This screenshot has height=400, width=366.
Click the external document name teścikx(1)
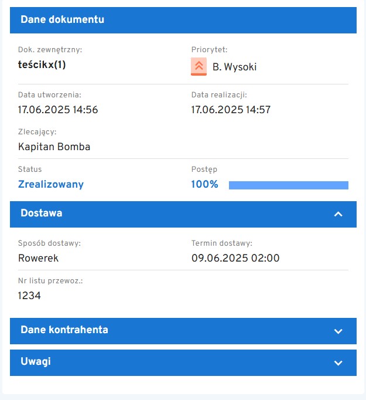(x=42, y=65)
